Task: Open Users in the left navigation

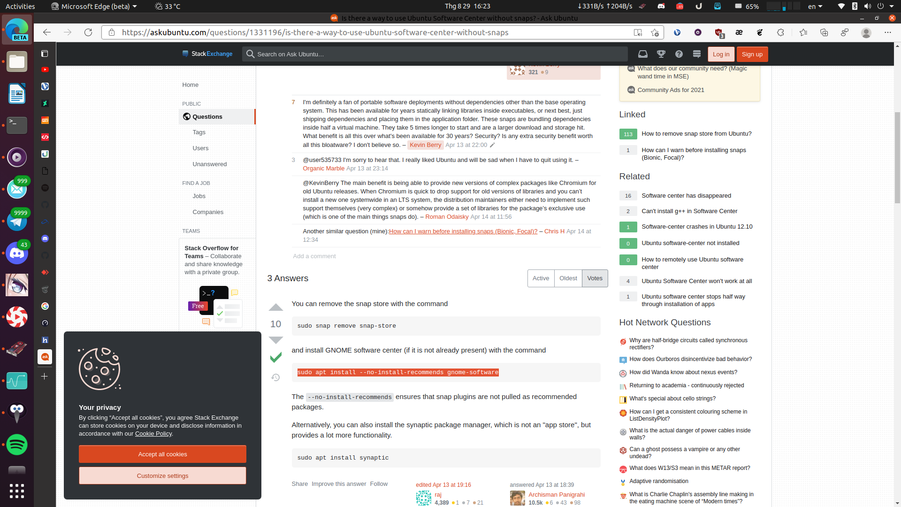Action: point(200,148)
